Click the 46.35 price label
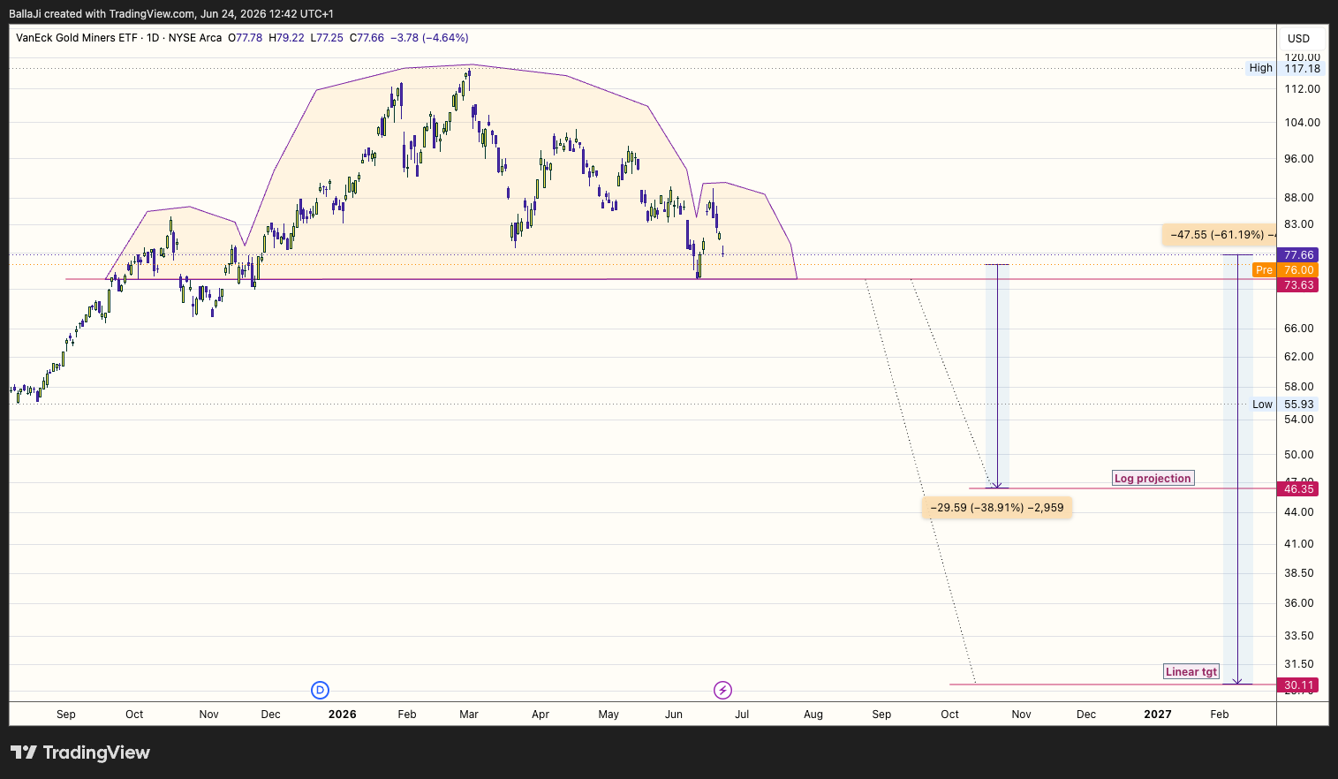Viewport: 1338px width, 779px height. 1298,489
